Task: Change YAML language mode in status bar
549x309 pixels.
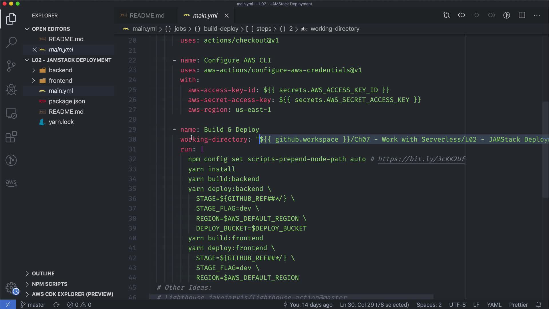Action: pos(494,305)
